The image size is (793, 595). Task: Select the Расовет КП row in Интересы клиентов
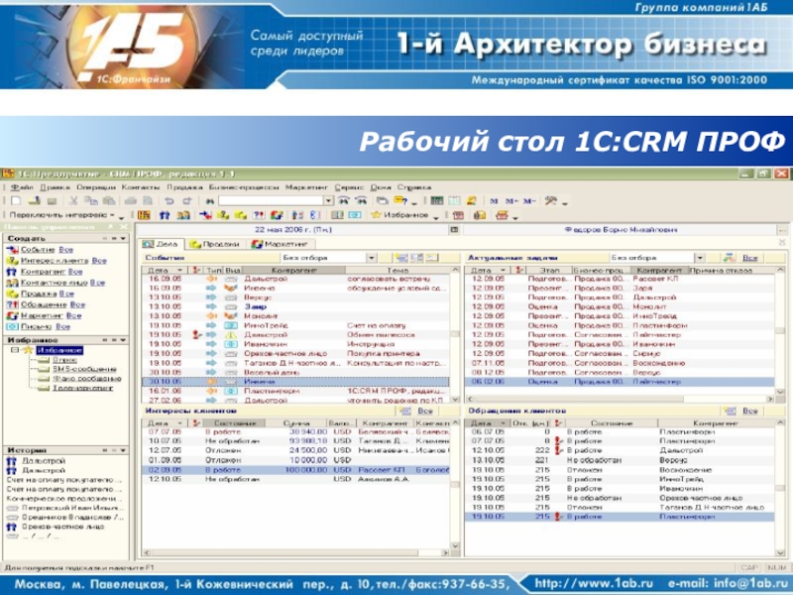tap(295, 470)
